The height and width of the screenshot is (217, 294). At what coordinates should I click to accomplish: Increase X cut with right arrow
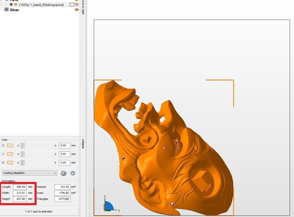click(x=55, y=145)
